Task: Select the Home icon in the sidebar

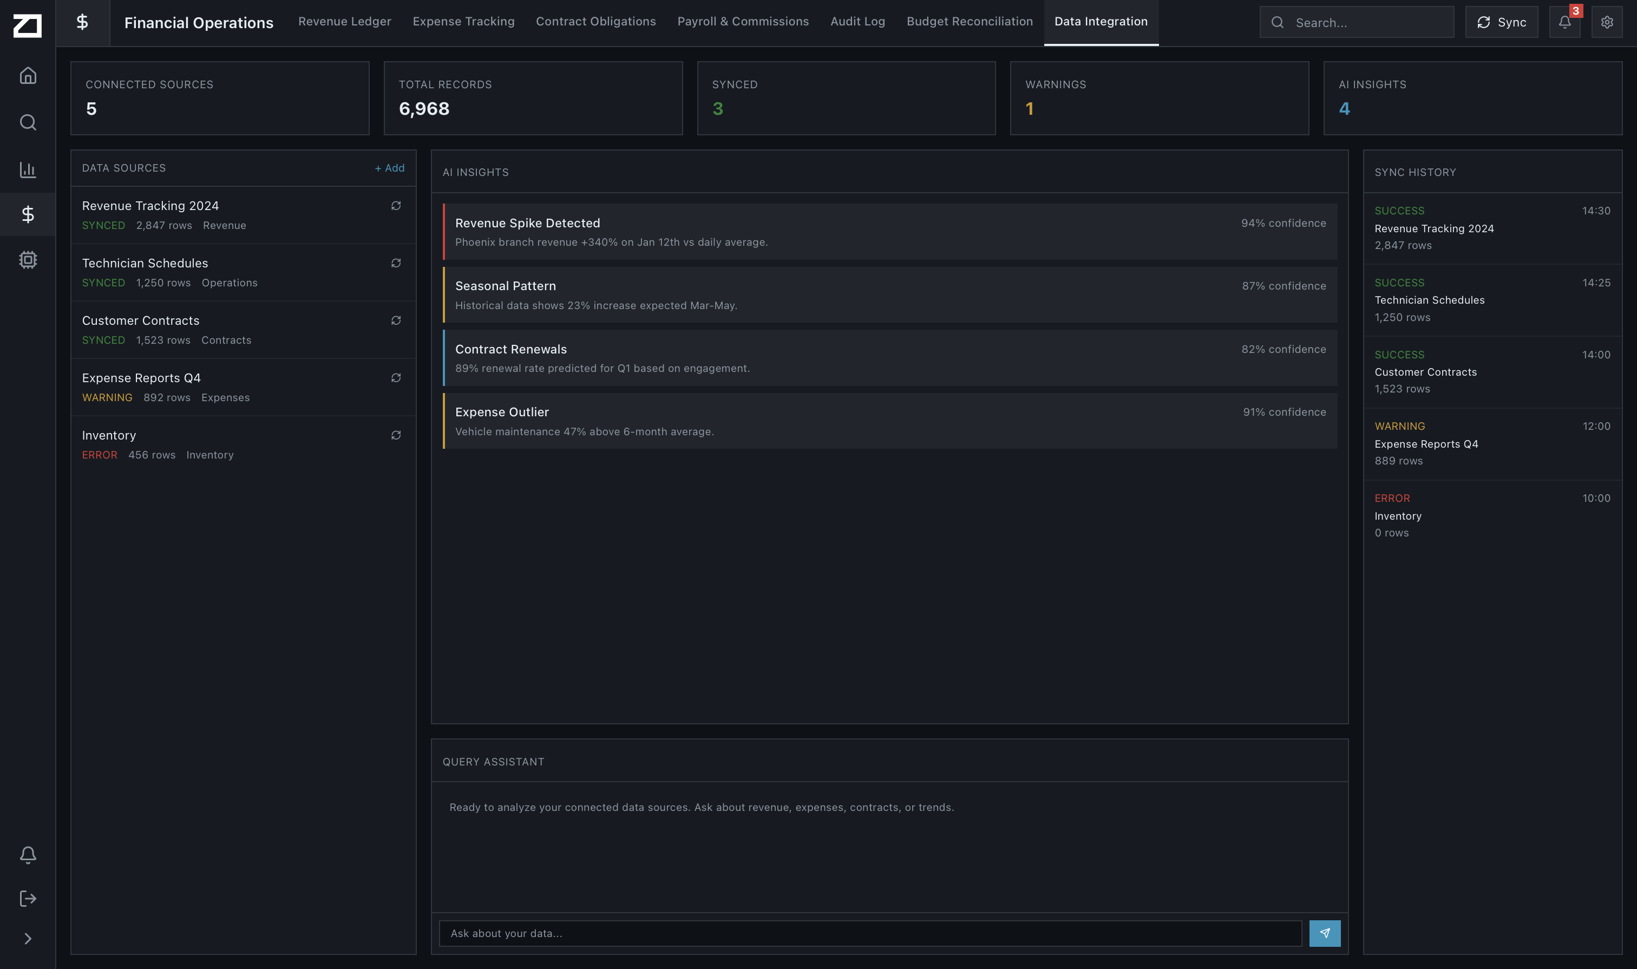Action: [28, 75]
